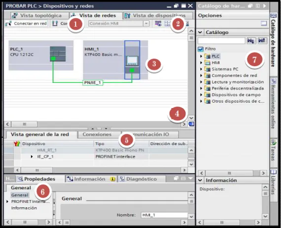Expand the IE_CP_1 row
Viewport: 281px width, 228px height.
point(32,156)
